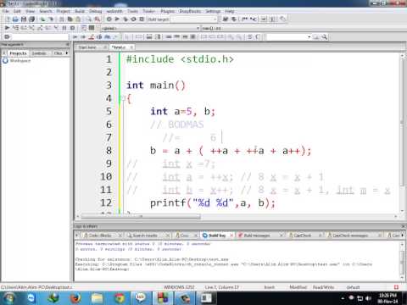This screenshot has height=305, width=407.
Task: Click the Step into debug icon
Action: click(x=32, y=28)
